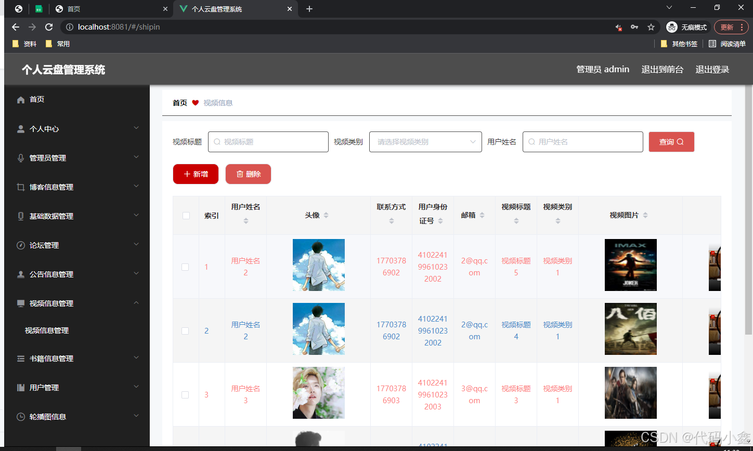Expand 个人中心 menu chevron

point(136,128)
